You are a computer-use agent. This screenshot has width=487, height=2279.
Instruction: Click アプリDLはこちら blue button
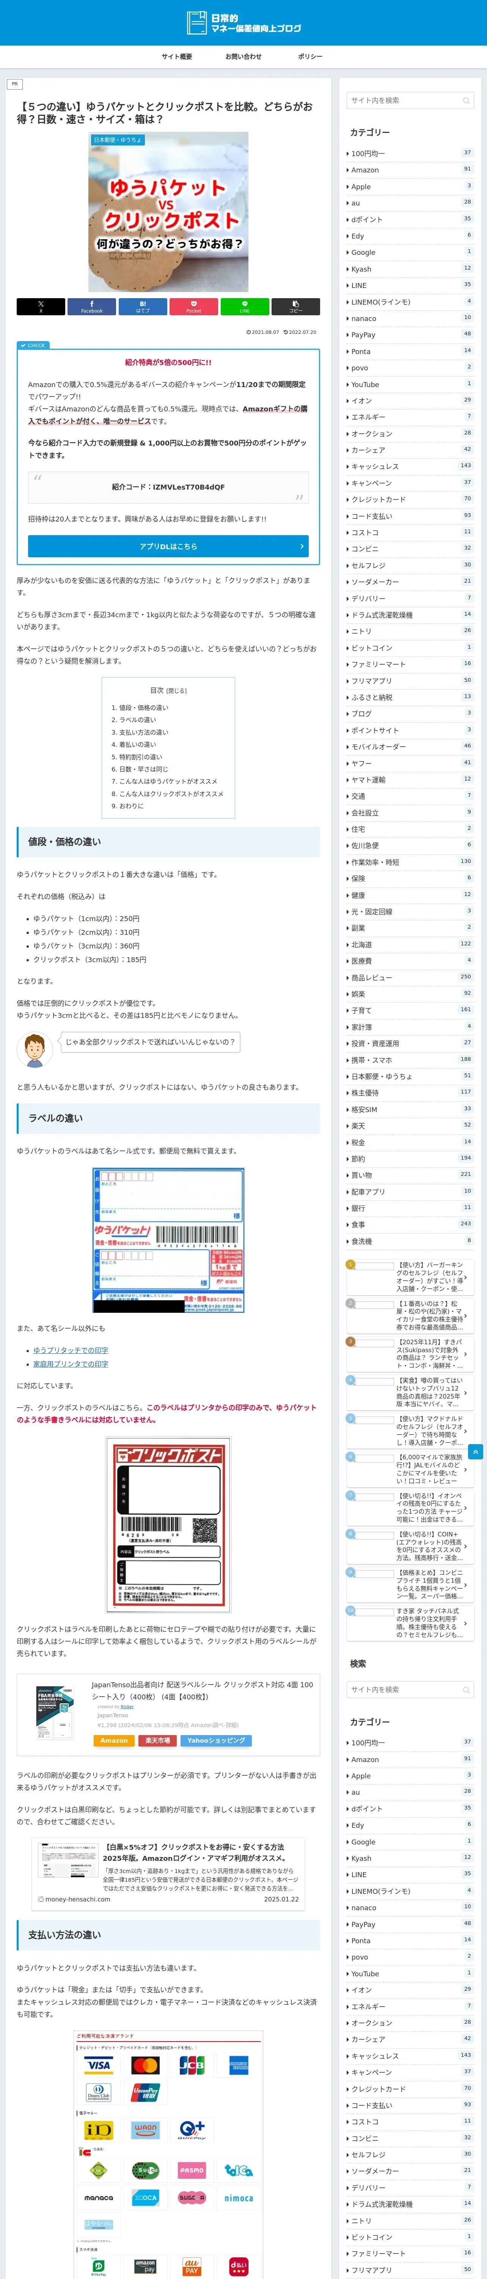click(168, 547)
